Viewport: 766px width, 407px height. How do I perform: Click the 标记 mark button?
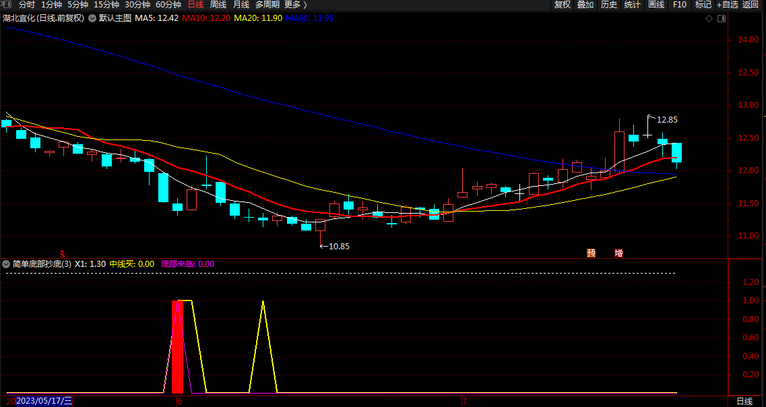click(703, 5)
